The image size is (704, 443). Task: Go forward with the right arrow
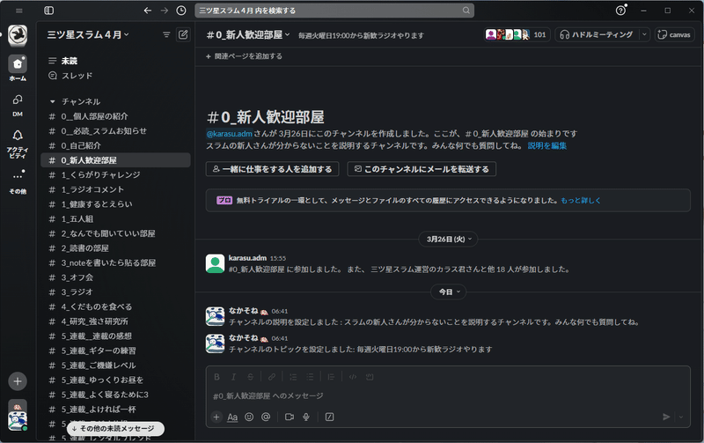click(165, 11)
